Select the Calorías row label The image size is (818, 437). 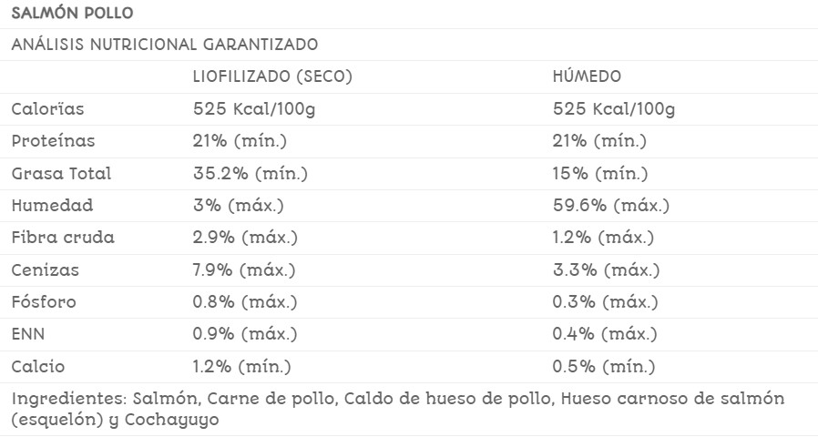point(47,109)
